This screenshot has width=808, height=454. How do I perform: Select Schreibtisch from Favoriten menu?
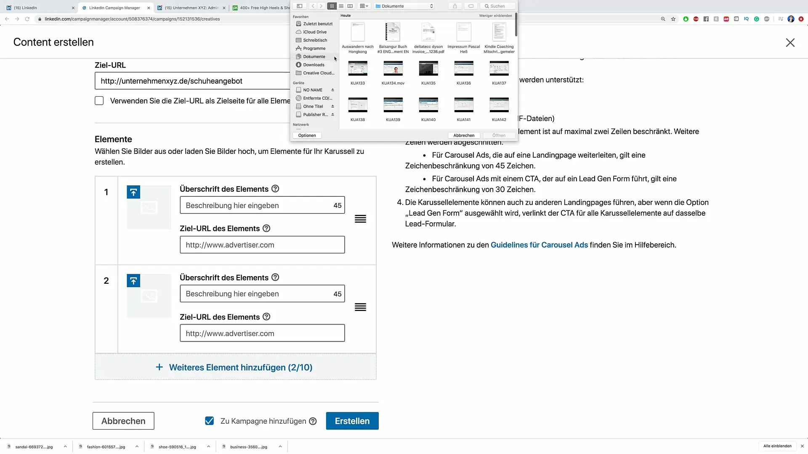point(315,40)
